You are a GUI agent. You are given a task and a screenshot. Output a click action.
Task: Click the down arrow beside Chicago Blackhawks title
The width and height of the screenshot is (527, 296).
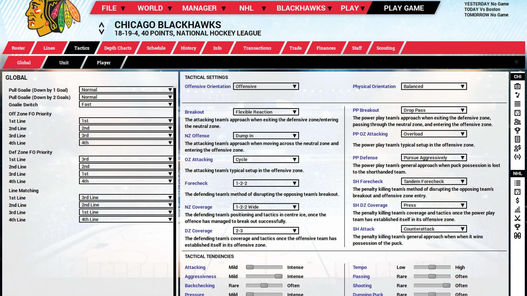pos(102,32)
